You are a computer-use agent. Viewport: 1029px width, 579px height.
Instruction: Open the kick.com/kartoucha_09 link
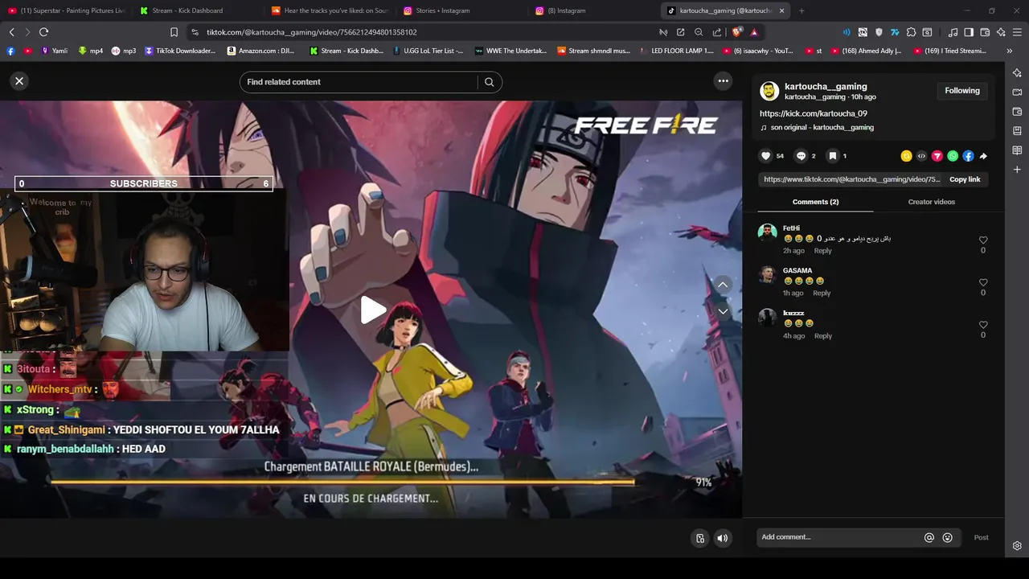click(x=814, y=113)
